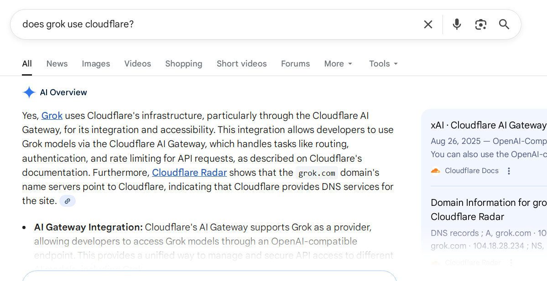547x281 pixels.
Task: Expand the More search categories dropdown
Action: pyautogui.click(x=338, y=64)
